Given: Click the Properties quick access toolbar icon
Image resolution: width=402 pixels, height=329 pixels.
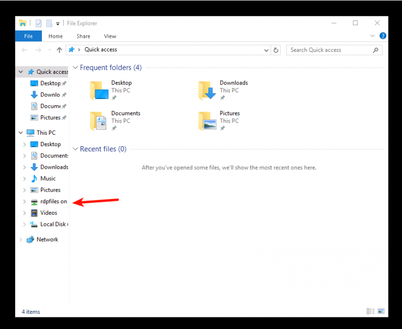Looking at the screenshot, I should tap(38, 24).
